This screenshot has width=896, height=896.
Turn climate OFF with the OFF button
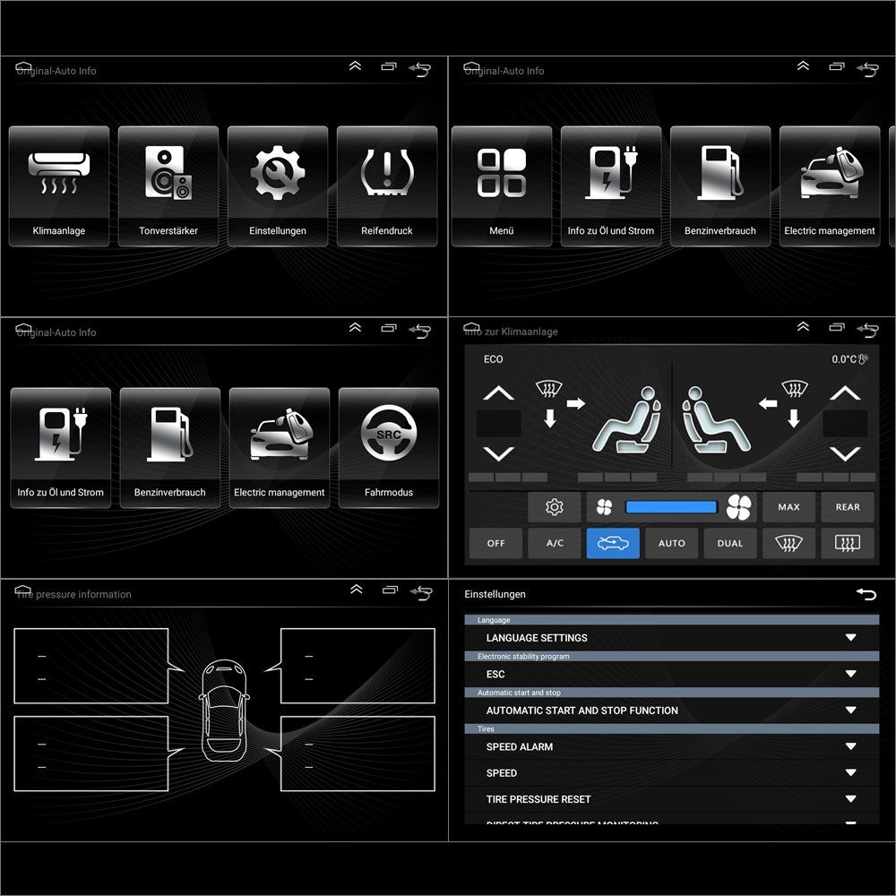tap(495, 543)
